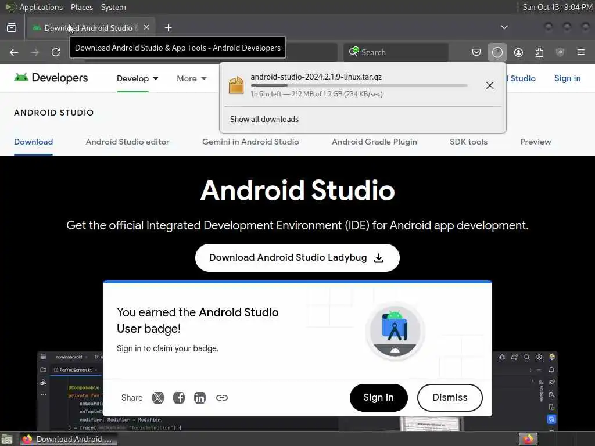Viewport: 595px width, 446px height.
Task: Open the Firefox account icon
Action: 518,52
